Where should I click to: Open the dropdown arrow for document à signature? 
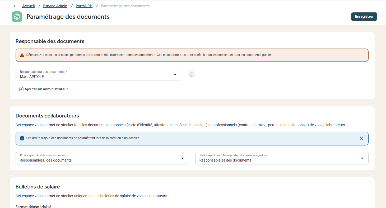[362, 158]
